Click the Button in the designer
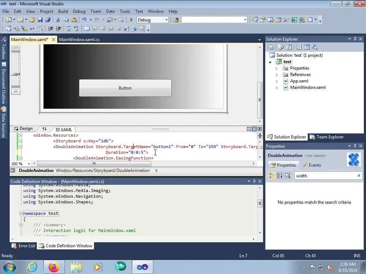The image size is (366, 274). pos(125,88)
